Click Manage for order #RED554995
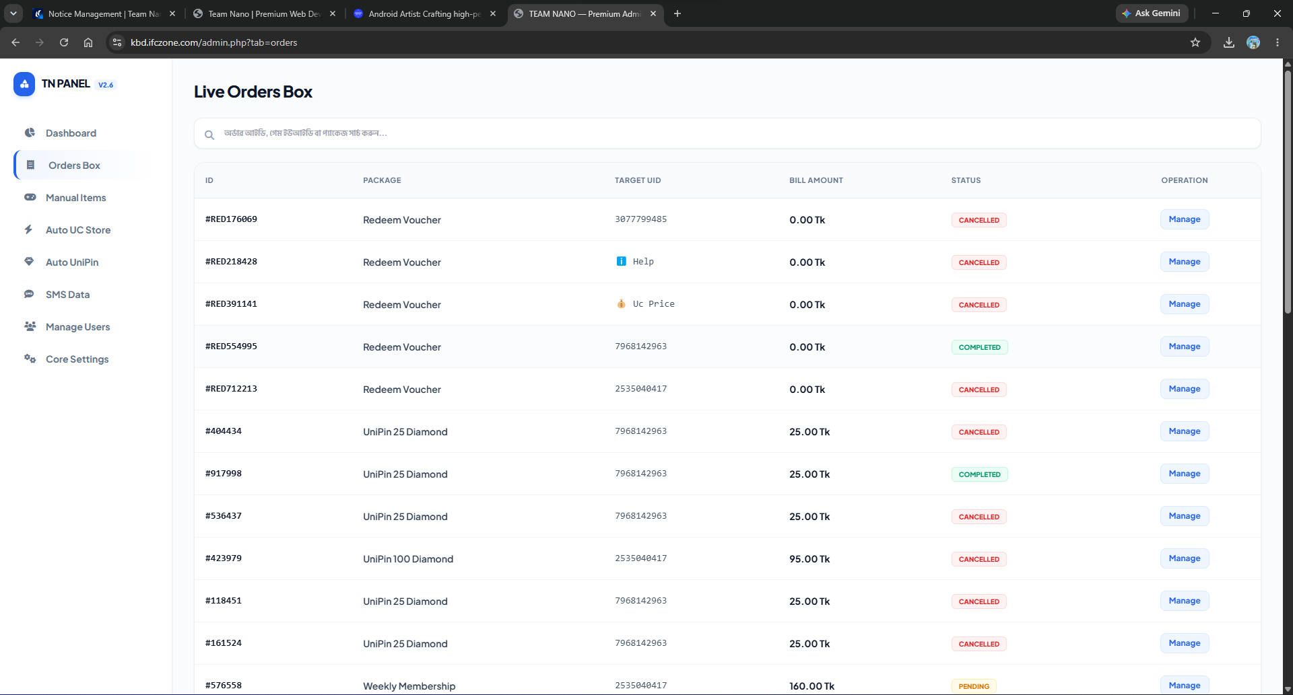The height and width of the screenshot is (695, 1293). click(1185, 346)
